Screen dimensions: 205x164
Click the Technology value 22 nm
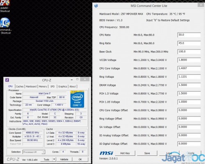coord(28,105)
